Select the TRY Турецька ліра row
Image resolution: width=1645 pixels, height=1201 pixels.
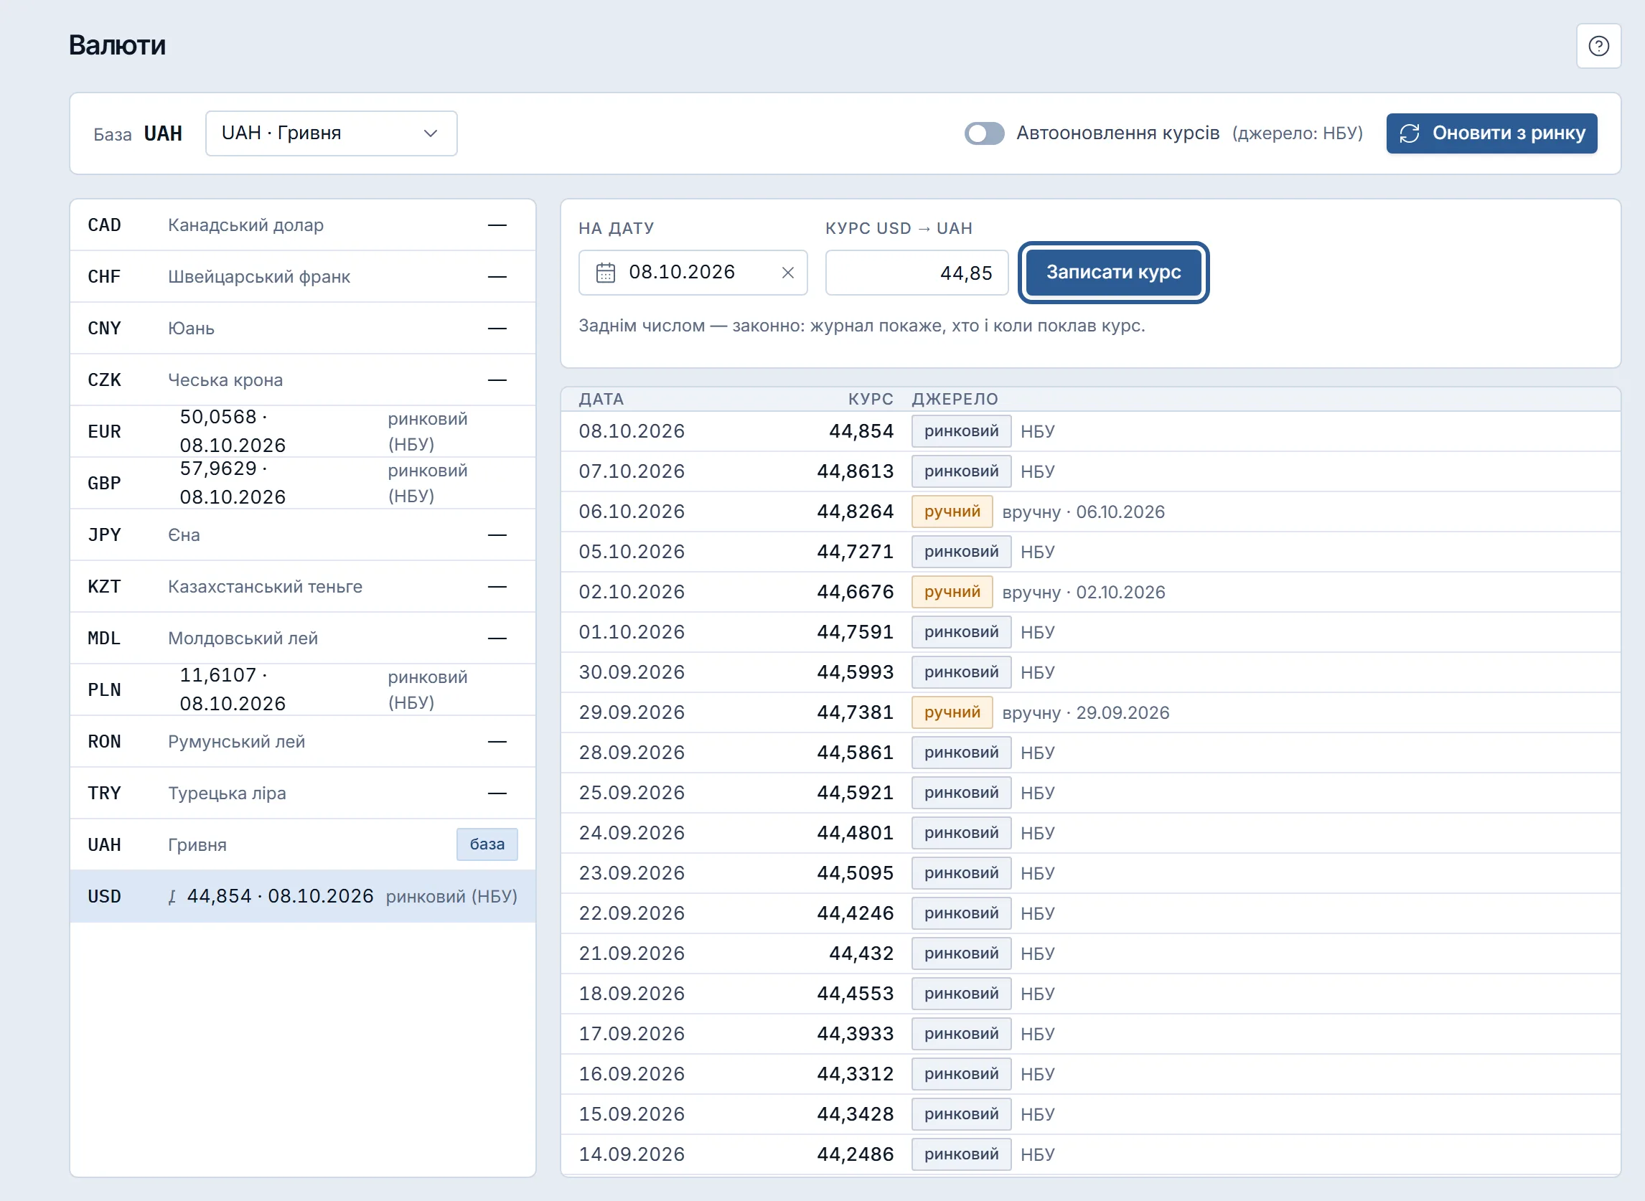point(303,793)
